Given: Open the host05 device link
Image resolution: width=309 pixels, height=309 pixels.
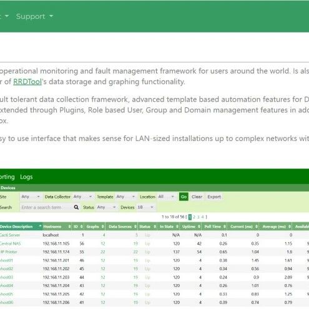Looking at the screenshot, I should pos(6,294).
